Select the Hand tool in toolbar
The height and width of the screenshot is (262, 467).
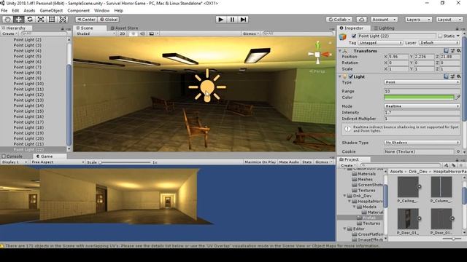click(x=7, y=20)
